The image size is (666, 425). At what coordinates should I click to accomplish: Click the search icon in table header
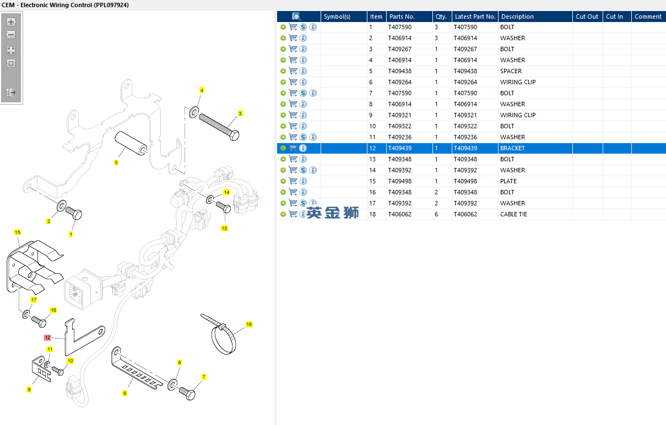click(296, 17)
